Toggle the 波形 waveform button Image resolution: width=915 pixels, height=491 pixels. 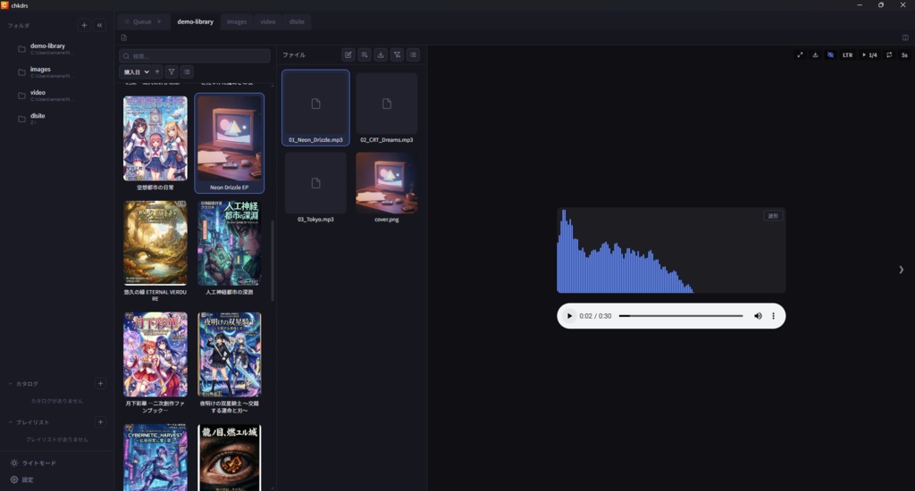773,216
